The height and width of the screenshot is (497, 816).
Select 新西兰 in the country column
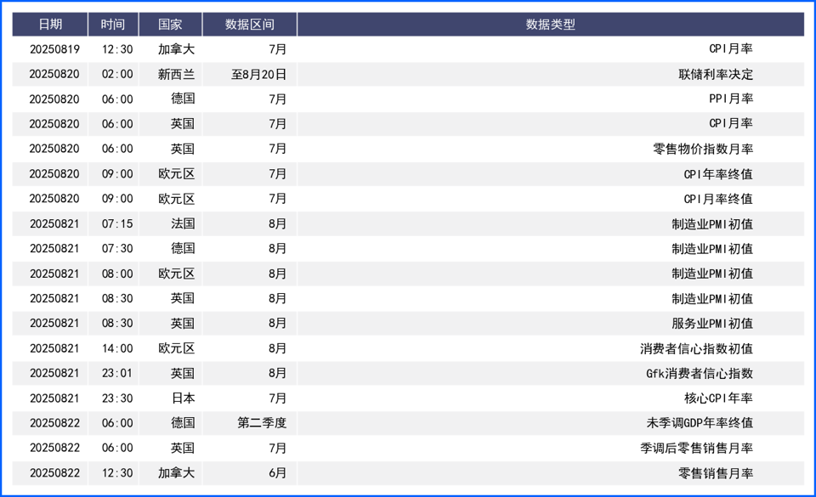click(x=177, y=75)
